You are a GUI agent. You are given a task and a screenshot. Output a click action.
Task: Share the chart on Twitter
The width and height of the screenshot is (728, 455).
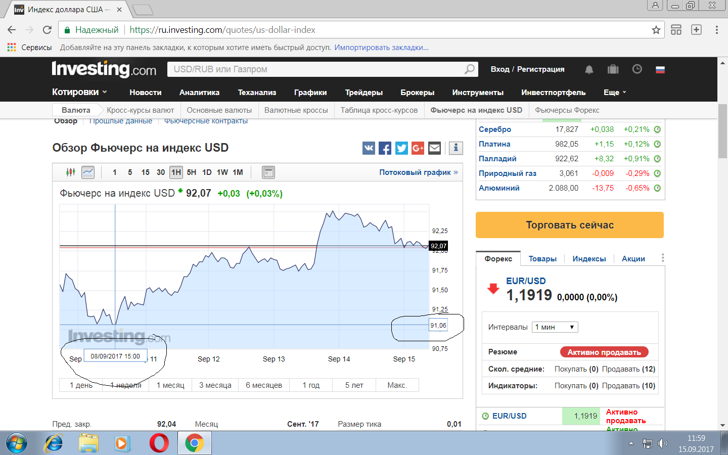click(x=401, y=148)
